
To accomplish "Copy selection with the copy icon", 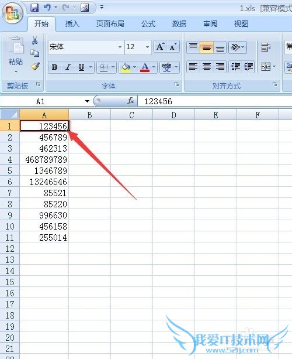I will 34,53.
